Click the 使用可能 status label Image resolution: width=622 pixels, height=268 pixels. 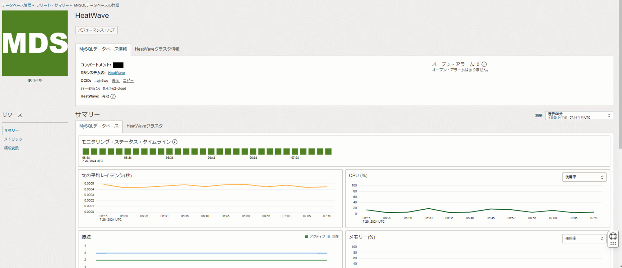(x=35, y=81)
